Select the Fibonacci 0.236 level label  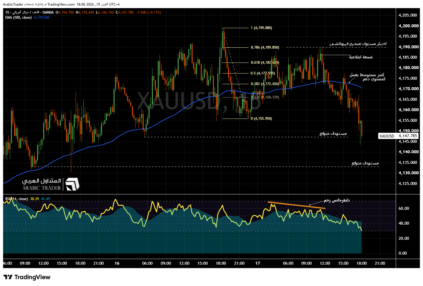click(265, 97)
